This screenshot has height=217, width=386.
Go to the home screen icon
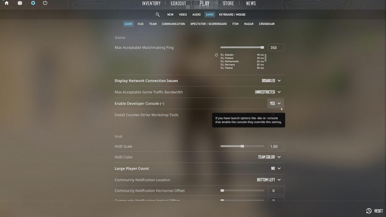point(7,3)
